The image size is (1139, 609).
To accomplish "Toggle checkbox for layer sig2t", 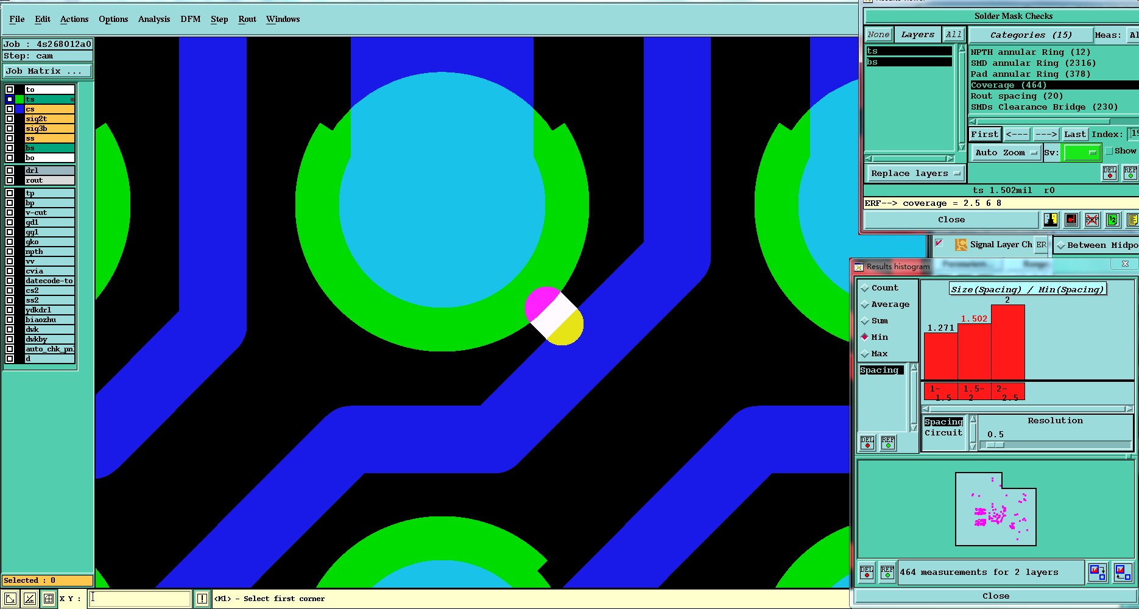I will [x=10, y=119].
